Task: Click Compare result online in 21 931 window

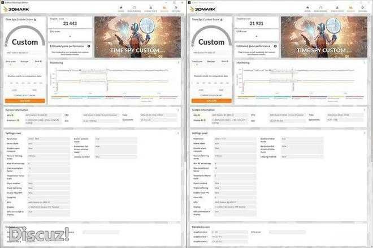Action: pyautogui.click(x=211, y=95)
